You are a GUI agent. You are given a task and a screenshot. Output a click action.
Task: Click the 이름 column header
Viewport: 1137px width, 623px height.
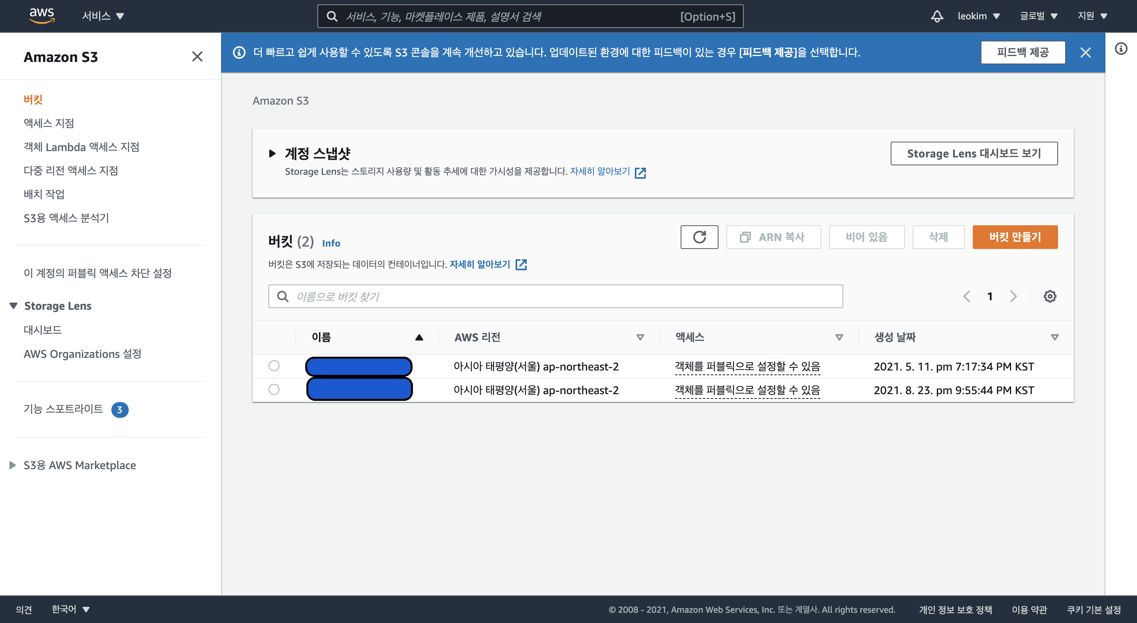click(x=321, y=337)
